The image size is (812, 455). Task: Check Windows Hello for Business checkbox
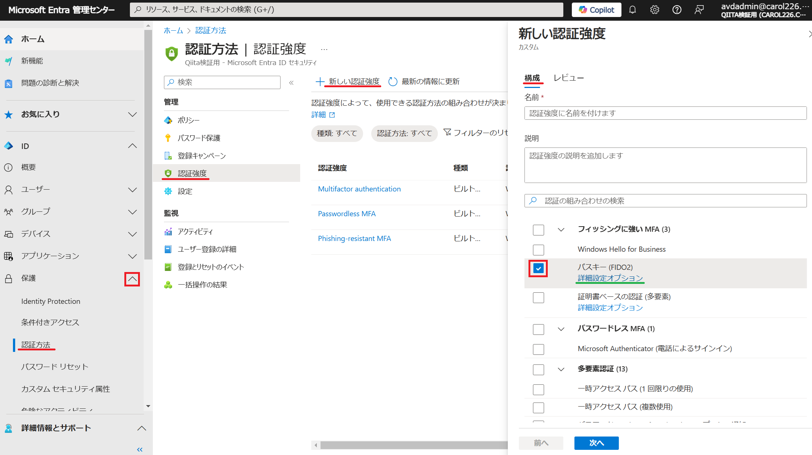(x=538, y=250)
